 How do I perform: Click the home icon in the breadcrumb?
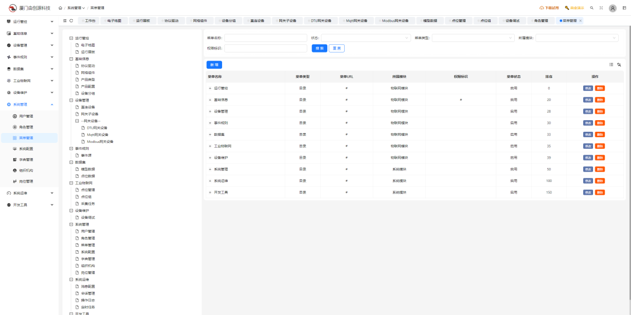(x=61, y=8)
